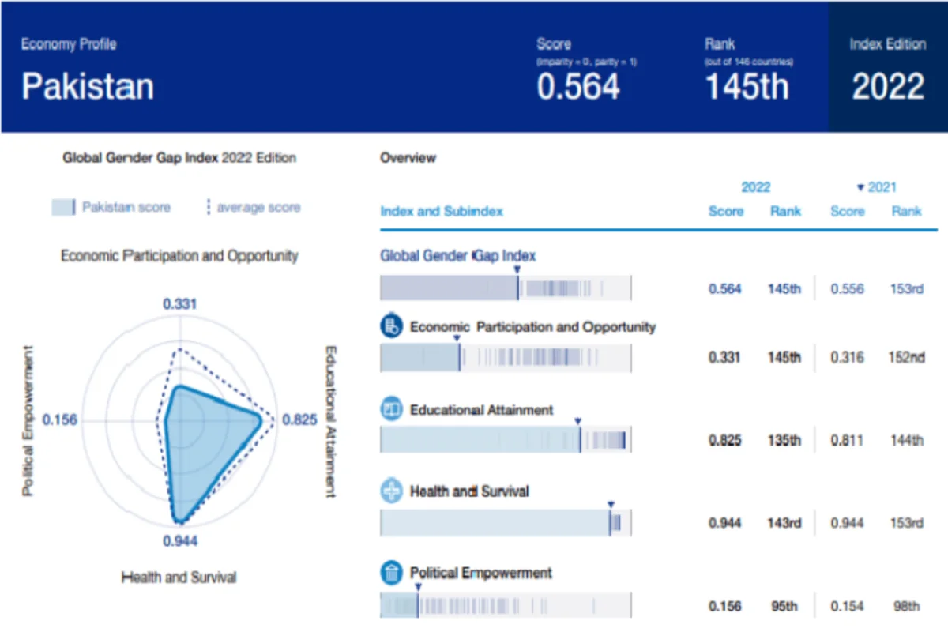Click the Health and Survival cross icon

[391, 491]
